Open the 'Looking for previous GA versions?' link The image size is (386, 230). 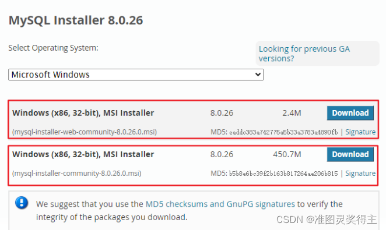click(304, 54)
